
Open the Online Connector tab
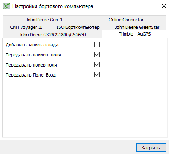click(126, 20)
